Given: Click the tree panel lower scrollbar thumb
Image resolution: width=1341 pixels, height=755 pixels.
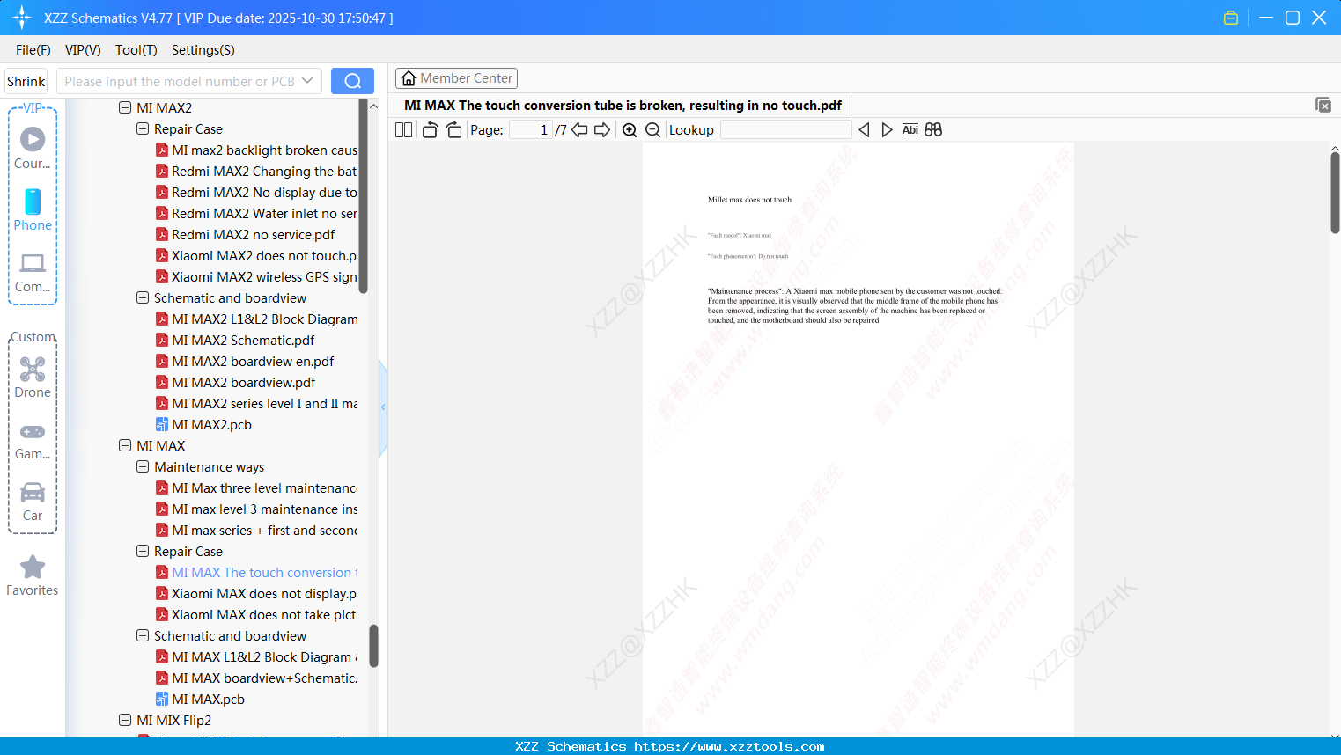Looking at the screenshot, I should 373,646.
